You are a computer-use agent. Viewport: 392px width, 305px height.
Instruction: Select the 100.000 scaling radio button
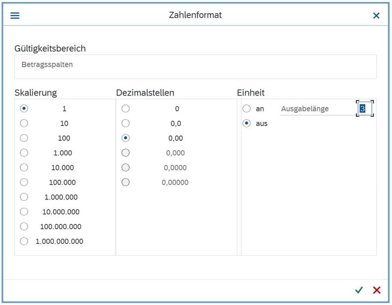click(x=24, y=182)
